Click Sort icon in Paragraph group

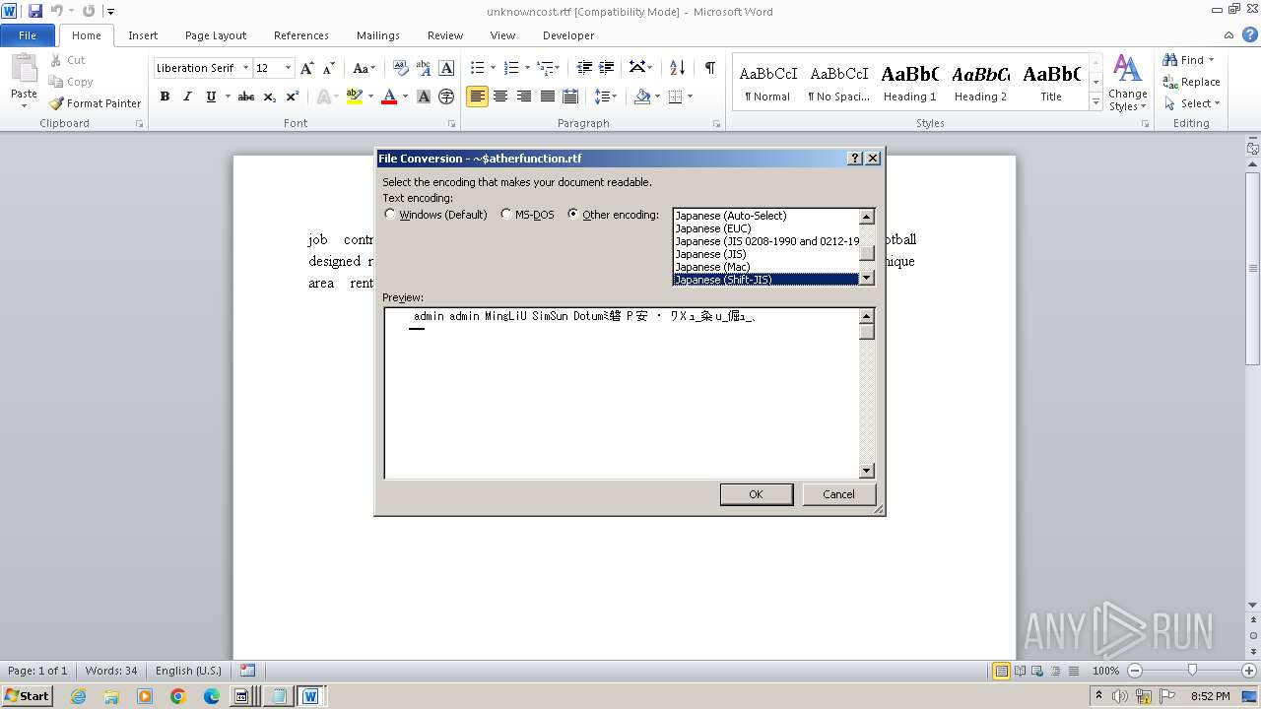(677, 68)
